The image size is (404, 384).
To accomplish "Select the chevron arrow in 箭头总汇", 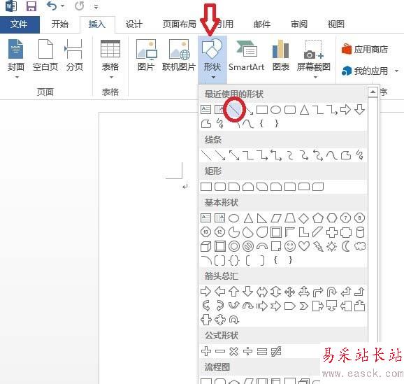I will (304, 306).
